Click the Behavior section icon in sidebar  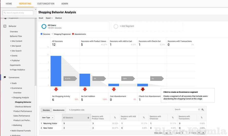coord(5,26)
